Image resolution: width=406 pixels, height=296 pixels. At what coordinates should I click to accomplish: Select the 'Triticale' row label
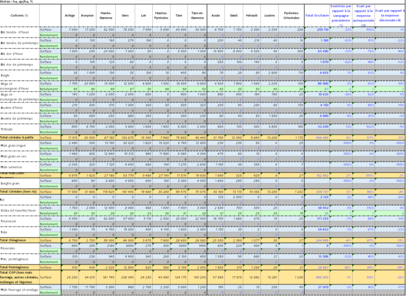[19, 129]
